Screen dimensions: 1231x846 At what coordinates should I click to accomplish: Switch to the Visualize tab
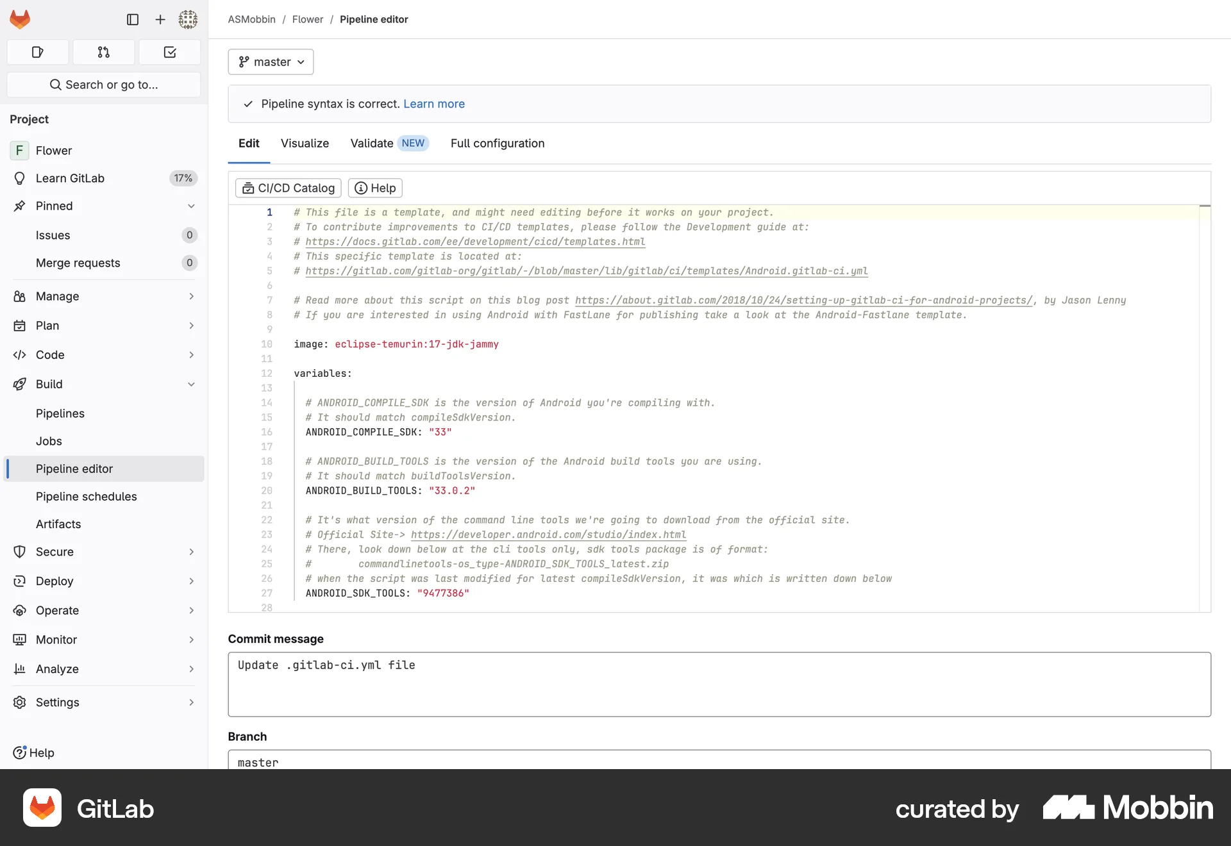click(305, 143)
